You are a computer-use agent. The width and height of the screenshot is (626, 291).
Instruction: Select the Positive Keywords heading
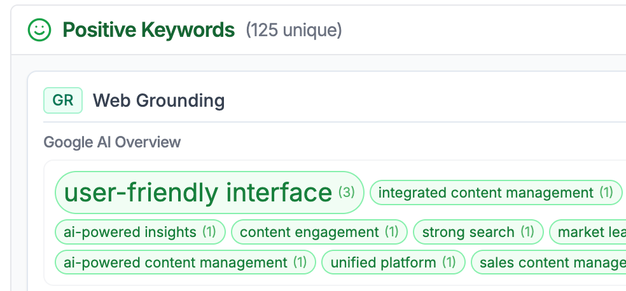point(149,30)
